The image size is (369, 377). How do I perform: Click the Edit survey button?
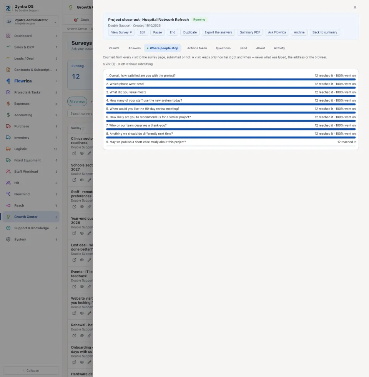pyautogui.click(x=143, y=32)
